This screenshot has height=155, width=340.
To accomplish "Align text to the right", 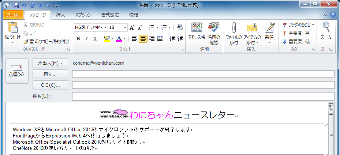I will (x=152, y=39).
